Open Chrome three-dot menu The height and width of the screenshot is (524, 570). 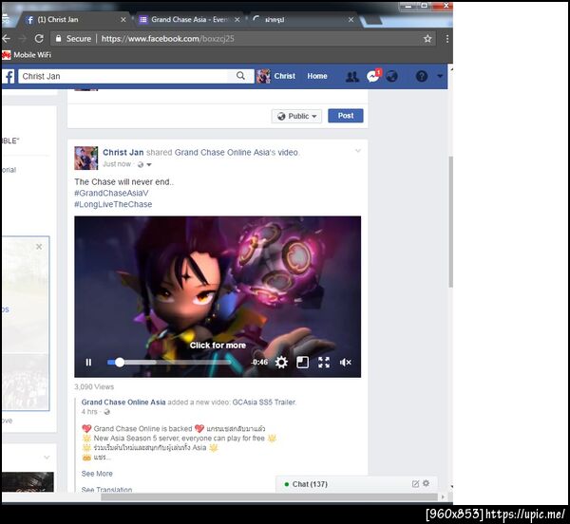click(447, 39)
